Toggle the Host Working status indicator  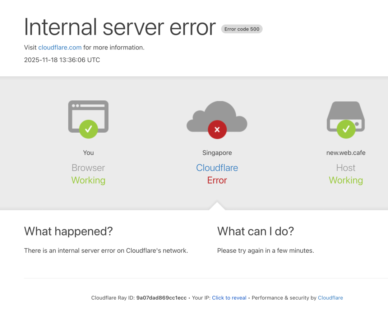(x=346, y=180)
